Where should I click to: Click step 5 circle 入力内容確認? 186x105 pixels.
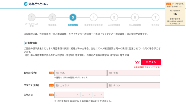(x=114, y=17)
